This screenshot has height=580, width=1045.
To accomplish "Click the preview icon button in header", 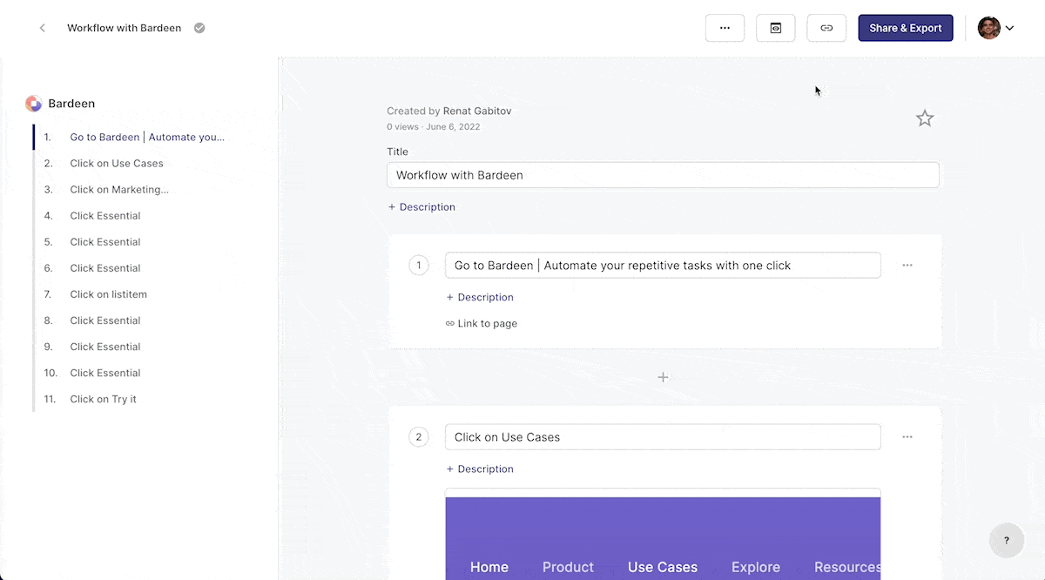I will click(x=775, y=28).
